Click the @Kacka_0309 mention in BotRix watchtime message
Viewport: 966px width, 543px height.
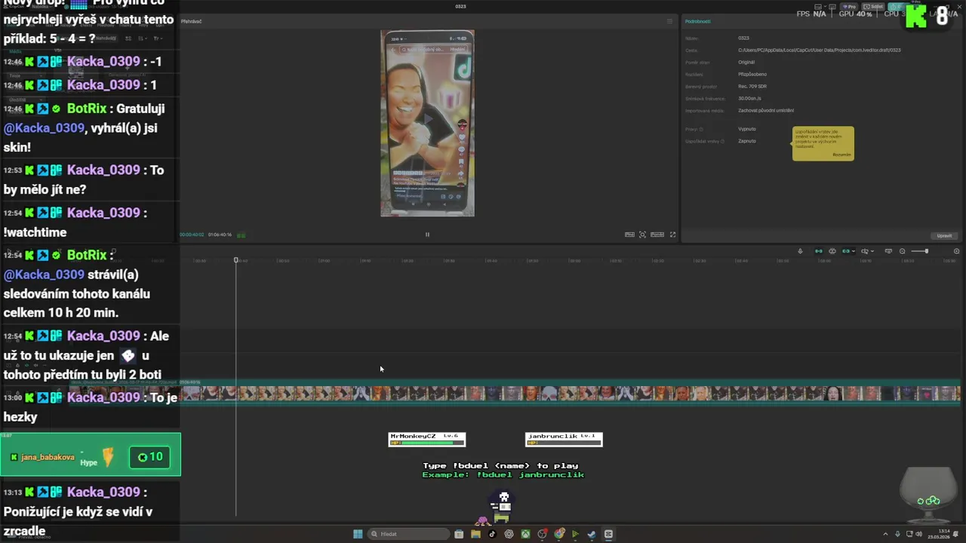pos(44,275)
